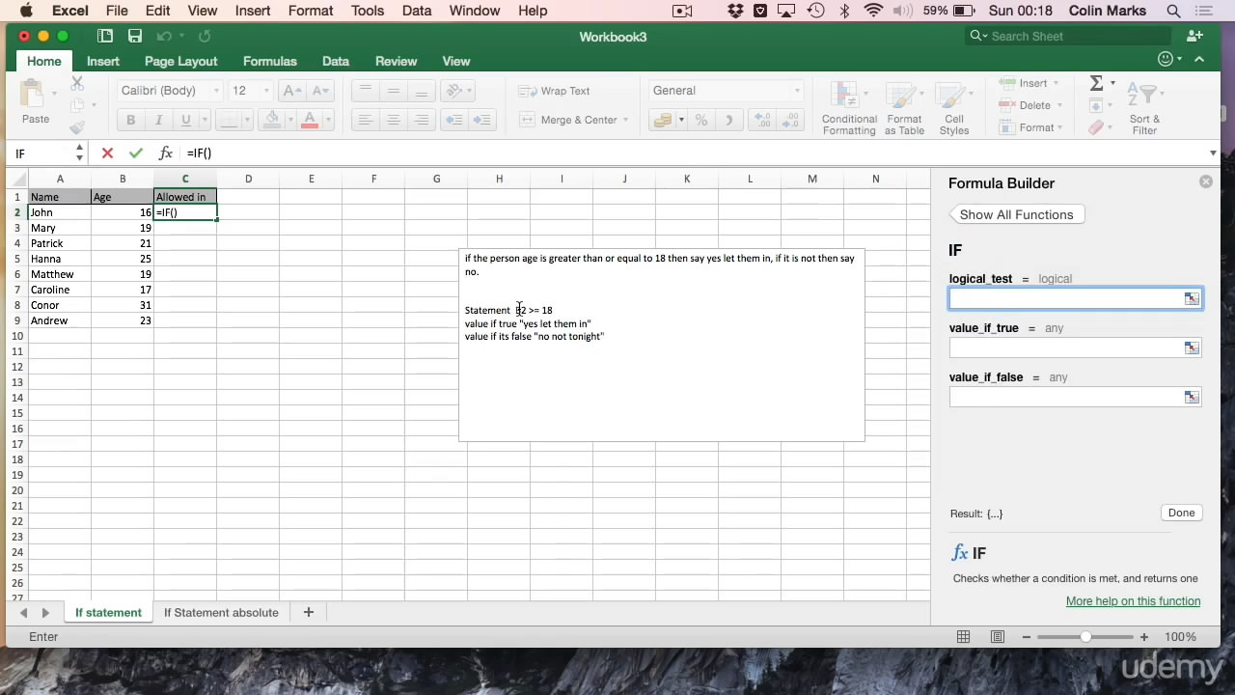
Task: Click the Show All Functions button
Action: pyautogui.click(x=1017, y=214)
